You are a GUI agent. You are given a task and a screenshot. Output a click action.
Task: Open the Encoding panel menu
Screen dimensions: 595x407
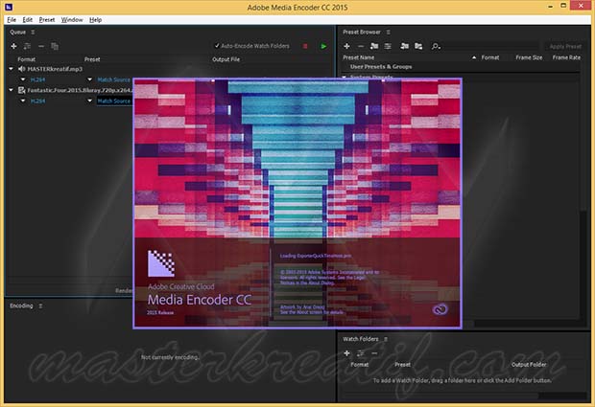[40, 305]
